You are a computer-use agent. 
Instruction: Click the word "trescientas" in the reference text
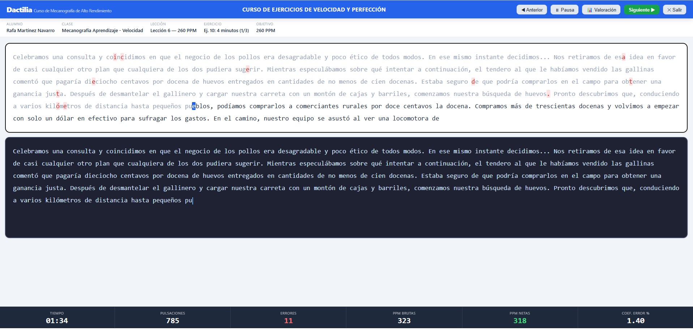point(556,106)
